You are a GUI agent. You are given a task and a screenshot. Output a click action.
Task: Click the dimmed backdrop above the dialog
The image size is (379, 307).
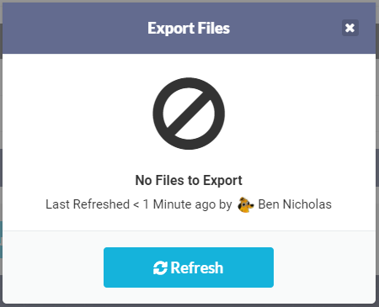coord(189,1)
